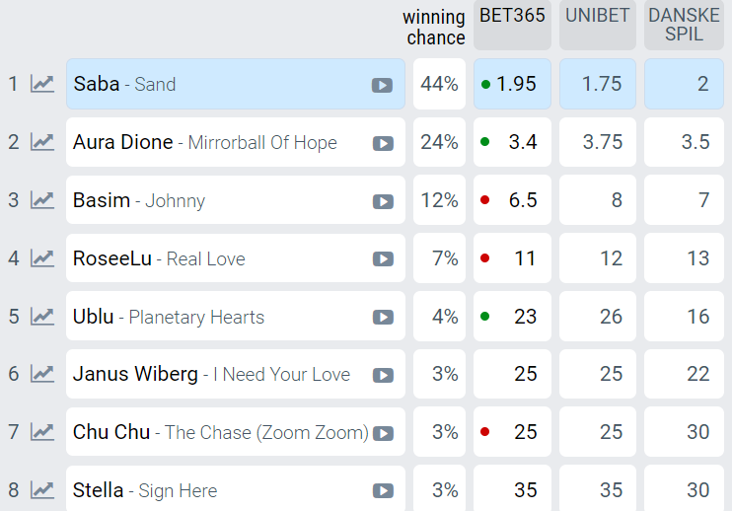This screenshot has height=511, width=732.
Task: Play the video for RoseeLu's Real Love
Action: pos(383,259)
